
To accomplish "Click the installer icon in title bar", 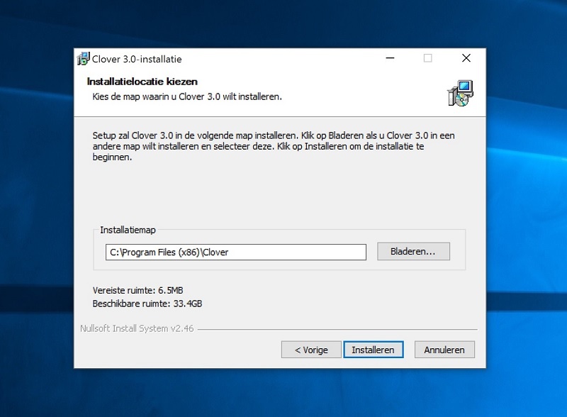I will point(83,59).
